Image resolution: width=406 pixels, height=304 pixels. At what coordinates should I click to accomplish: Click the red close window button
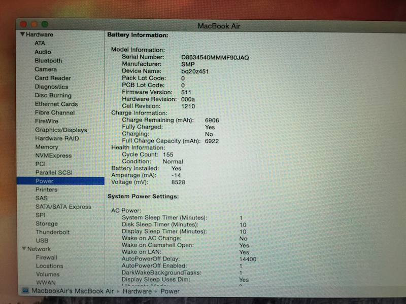pos(23,24)
